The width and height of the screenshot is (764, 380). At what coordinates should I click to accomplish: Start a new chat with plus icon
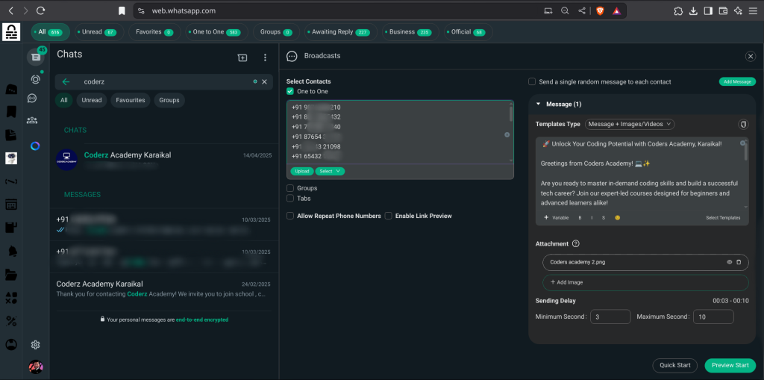click(x=242, y=57)
